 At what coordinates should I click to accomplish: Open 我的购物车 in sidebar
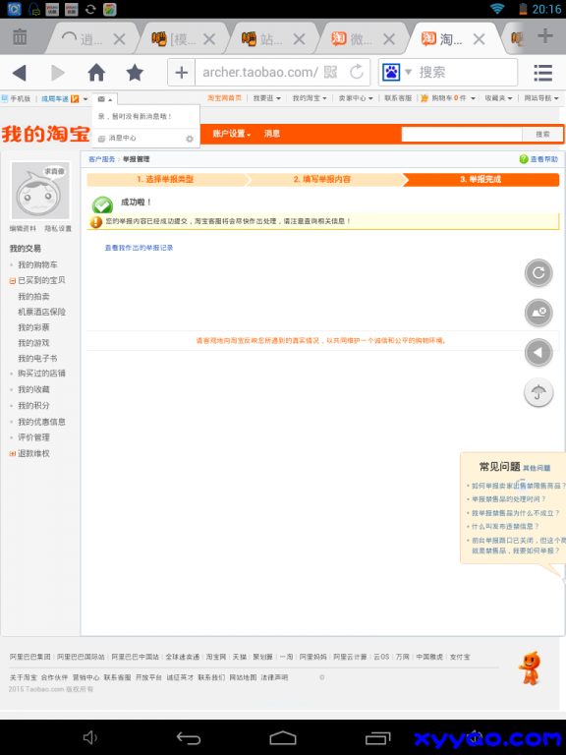click(37, 264)
